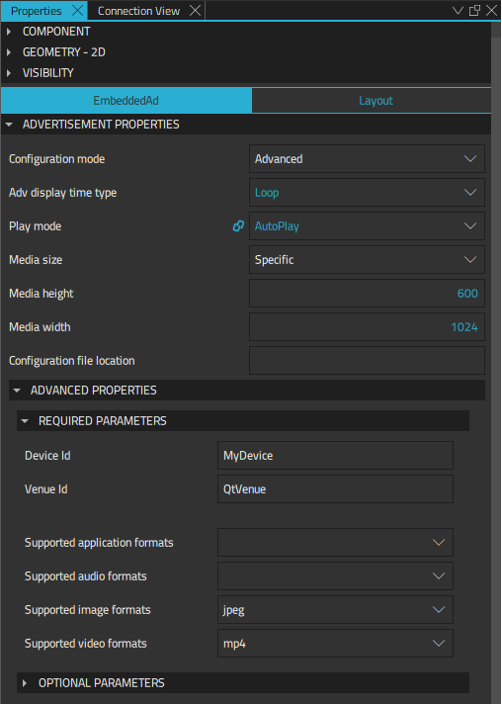Open the Supported image formats dropdown

tap(336, 610)
